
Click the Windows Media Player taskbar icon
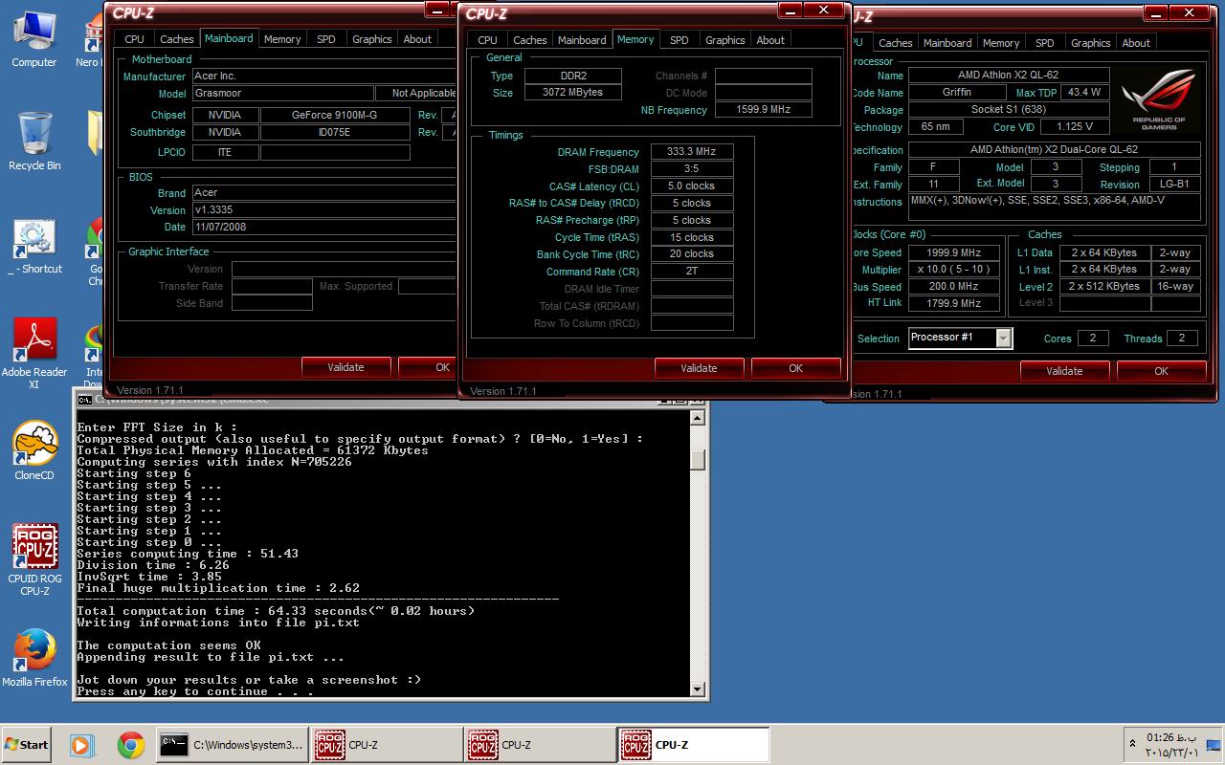click(x=81, y=745)
